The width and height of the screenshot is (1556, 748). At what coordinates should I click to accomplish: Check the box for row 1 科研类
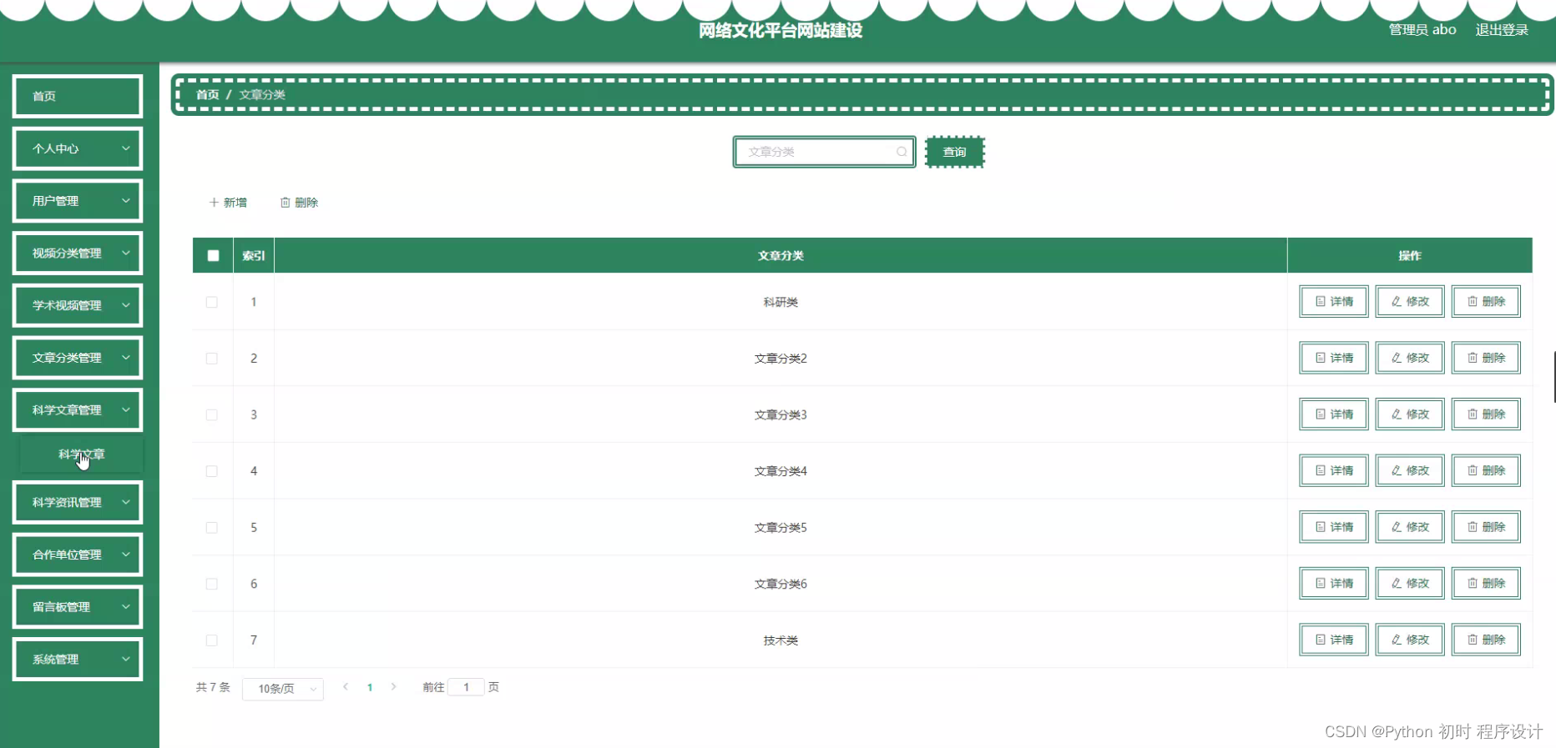[x=212, y=302]
